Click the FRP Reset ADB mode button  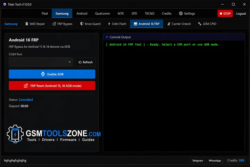(52, 86)
